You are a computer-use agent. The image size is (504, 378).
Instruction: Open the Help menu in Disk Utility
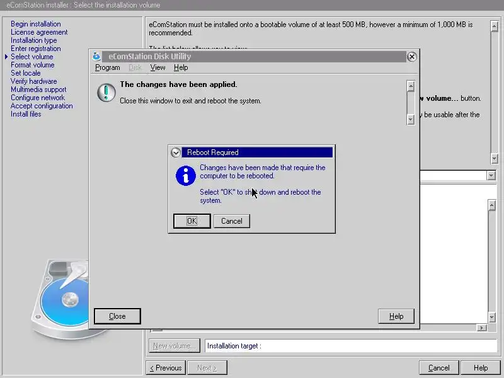[181, 67]
